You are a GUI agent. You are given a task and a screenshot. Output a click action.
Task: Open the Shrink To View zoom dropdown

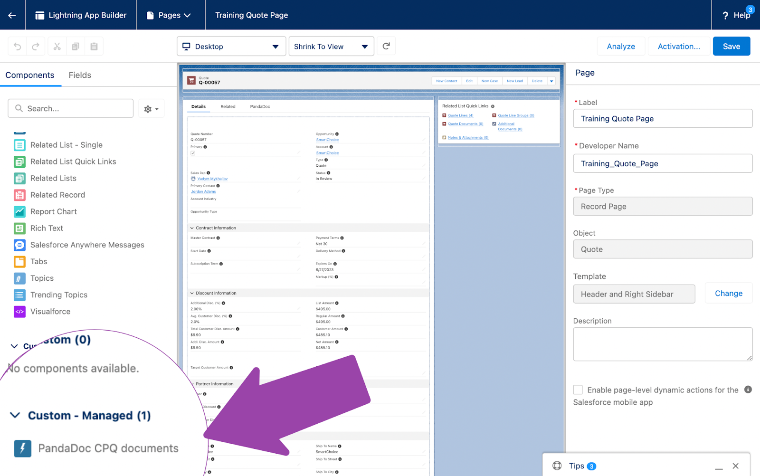coord(332,47)
